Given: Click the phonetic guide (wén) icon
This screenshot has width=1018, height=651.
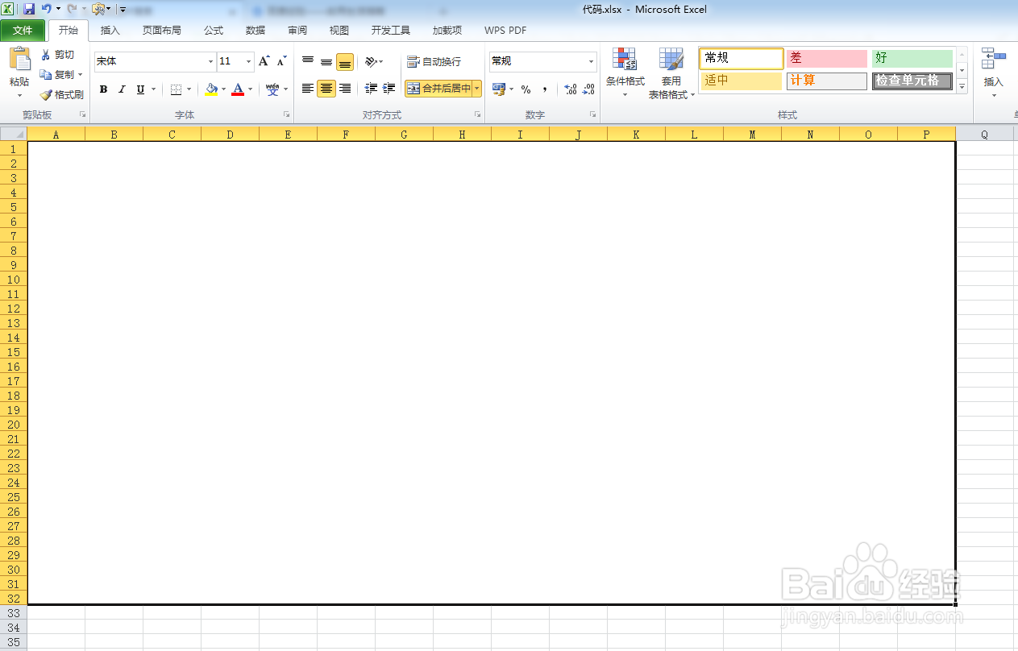Looking at the screenshot, I should click(272, 89).
